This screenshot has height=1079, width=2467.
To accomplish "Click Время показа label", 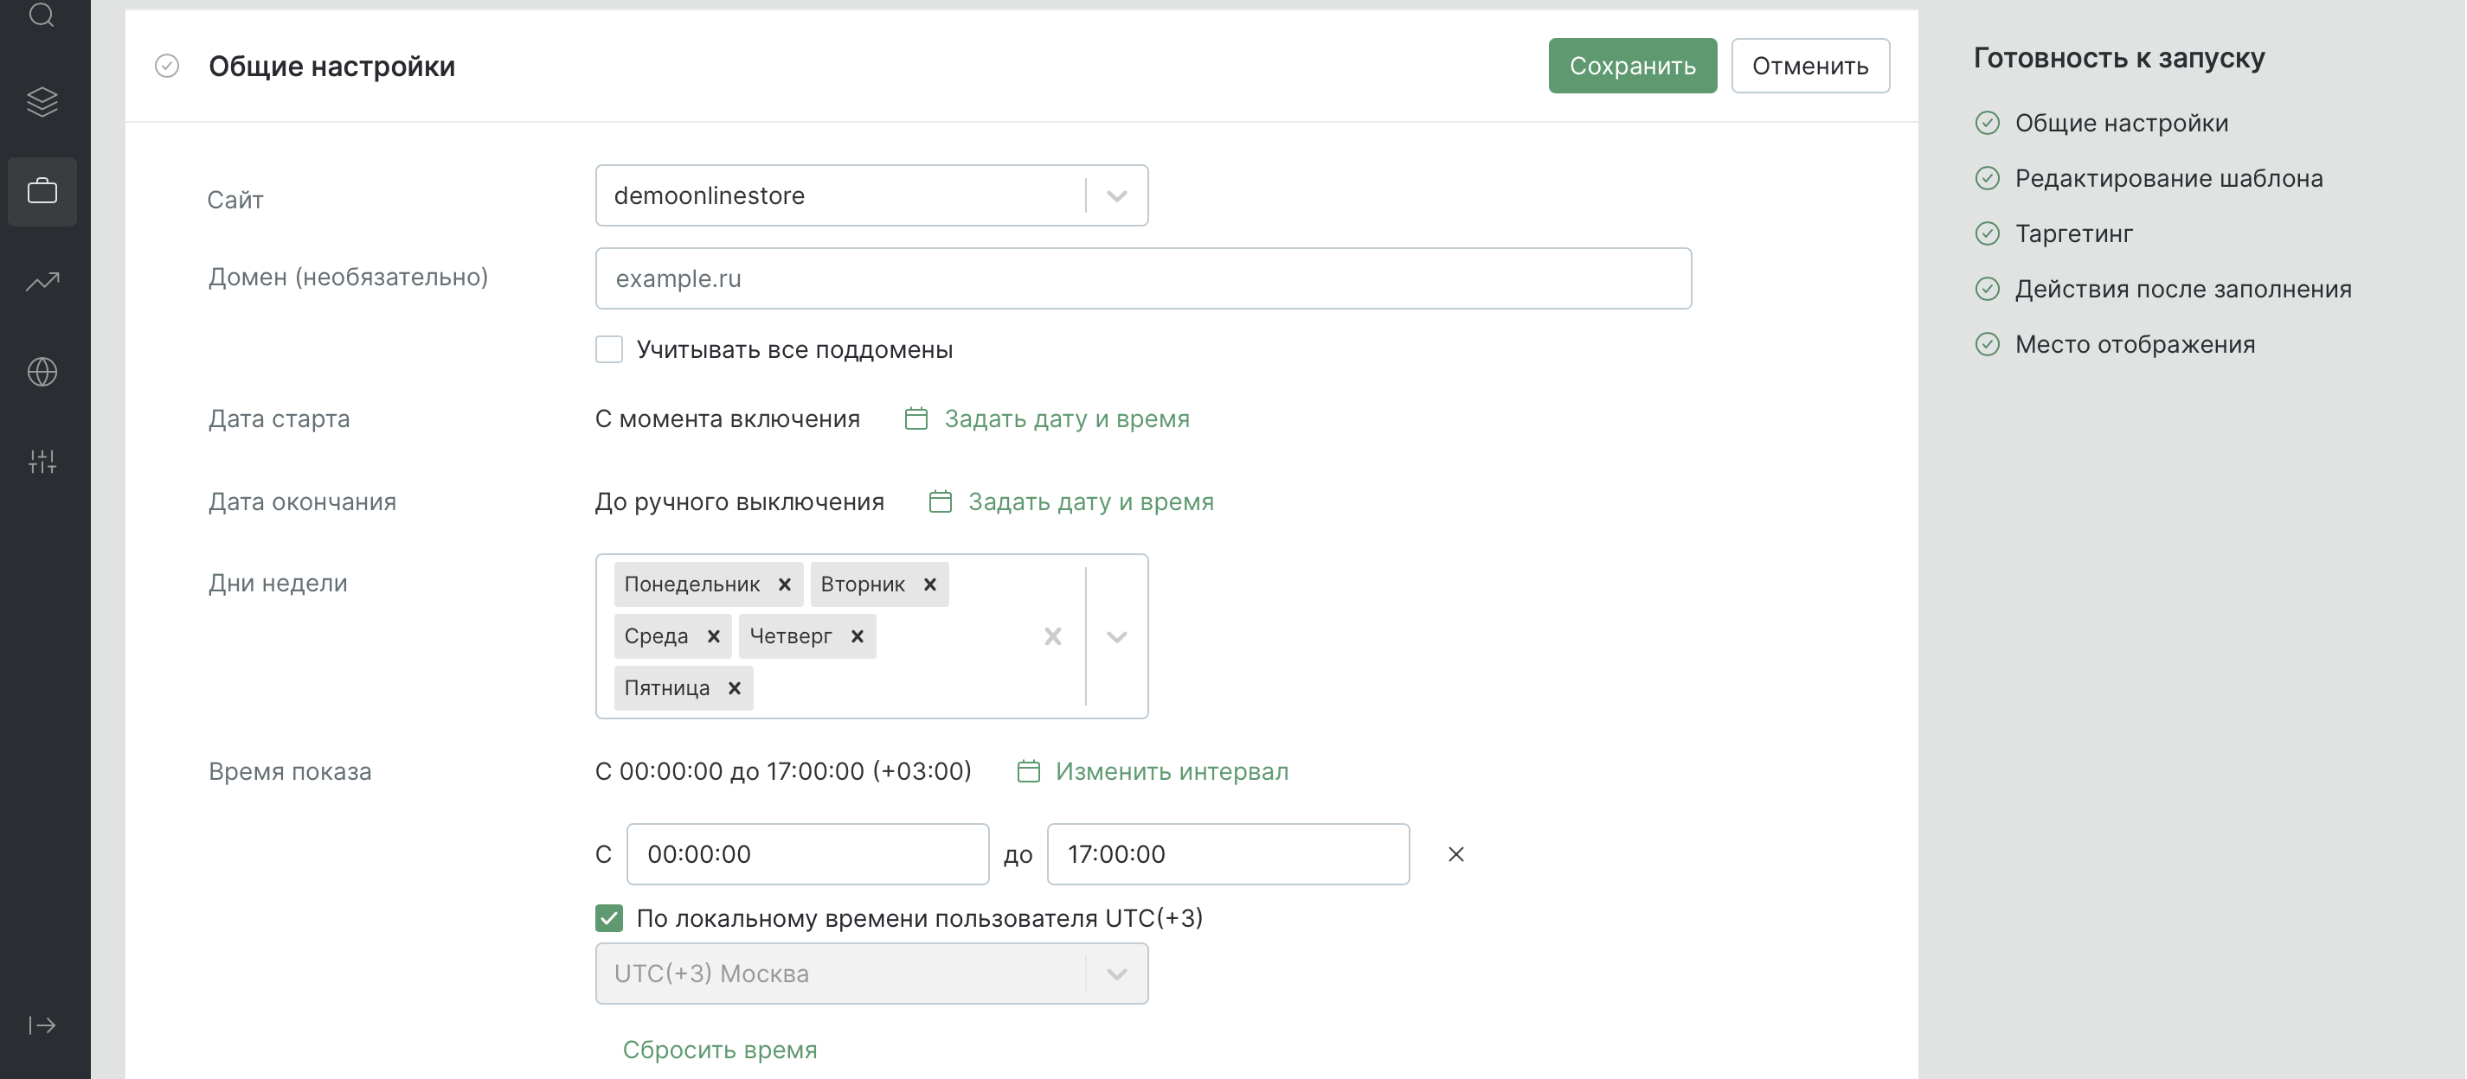I will point(289,771).
